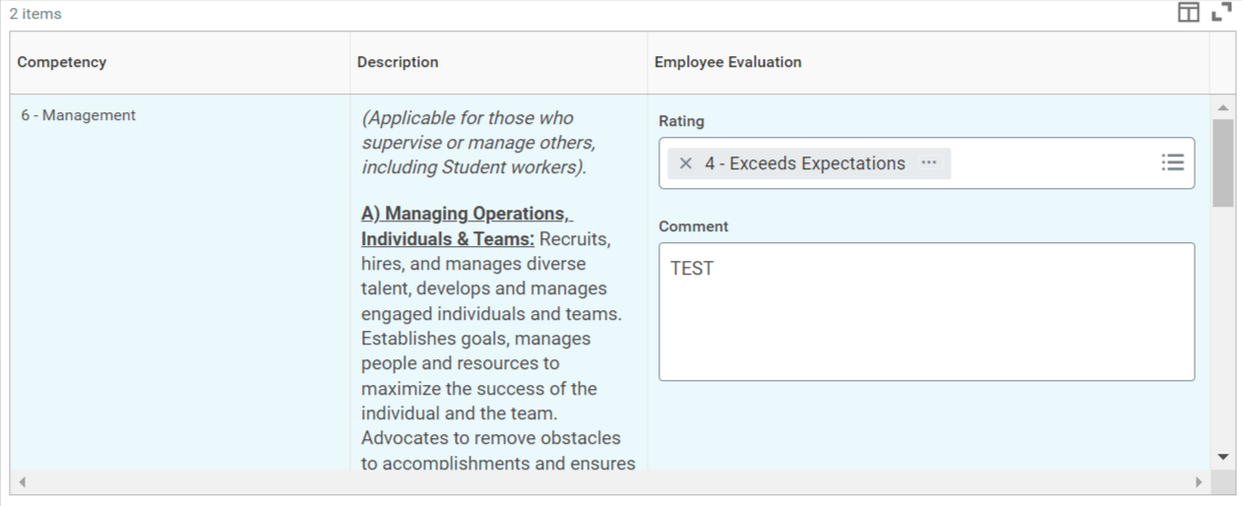Click the vertical scrollbar down arrow
This screenshot has width=1242, height=506.
1223,456
